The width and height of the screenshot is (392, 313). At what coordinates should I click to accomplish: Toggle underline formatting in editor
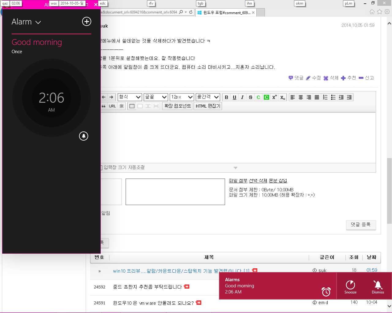click(234, 97)
